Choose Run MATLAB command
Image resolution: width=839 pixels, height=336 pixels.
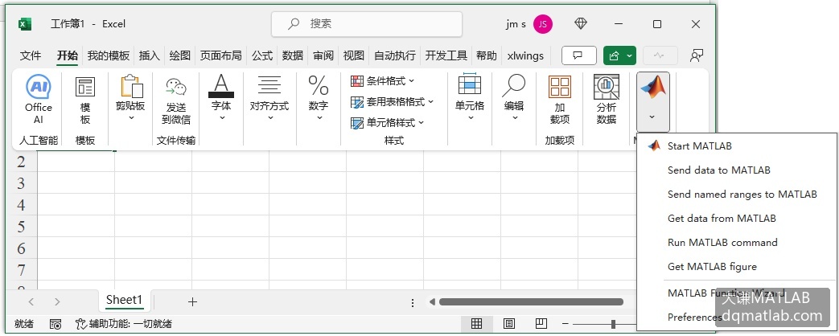click(722, 243)
